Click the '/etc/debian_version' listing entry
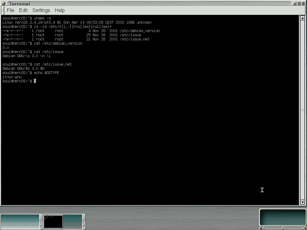Image resolution: width=307 pixels, height=230 pixels. click(x=140, y=31)
